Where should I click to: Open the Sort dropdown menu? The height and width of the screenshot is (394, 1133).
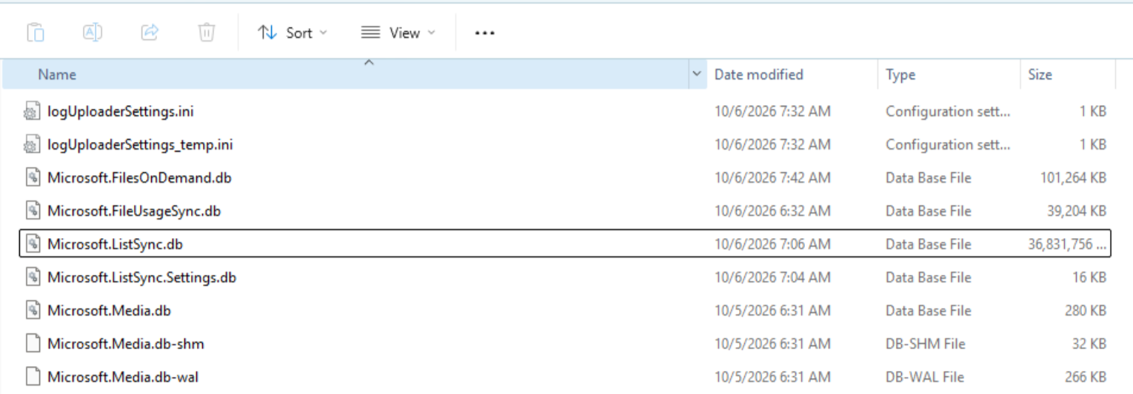point(293,33)
